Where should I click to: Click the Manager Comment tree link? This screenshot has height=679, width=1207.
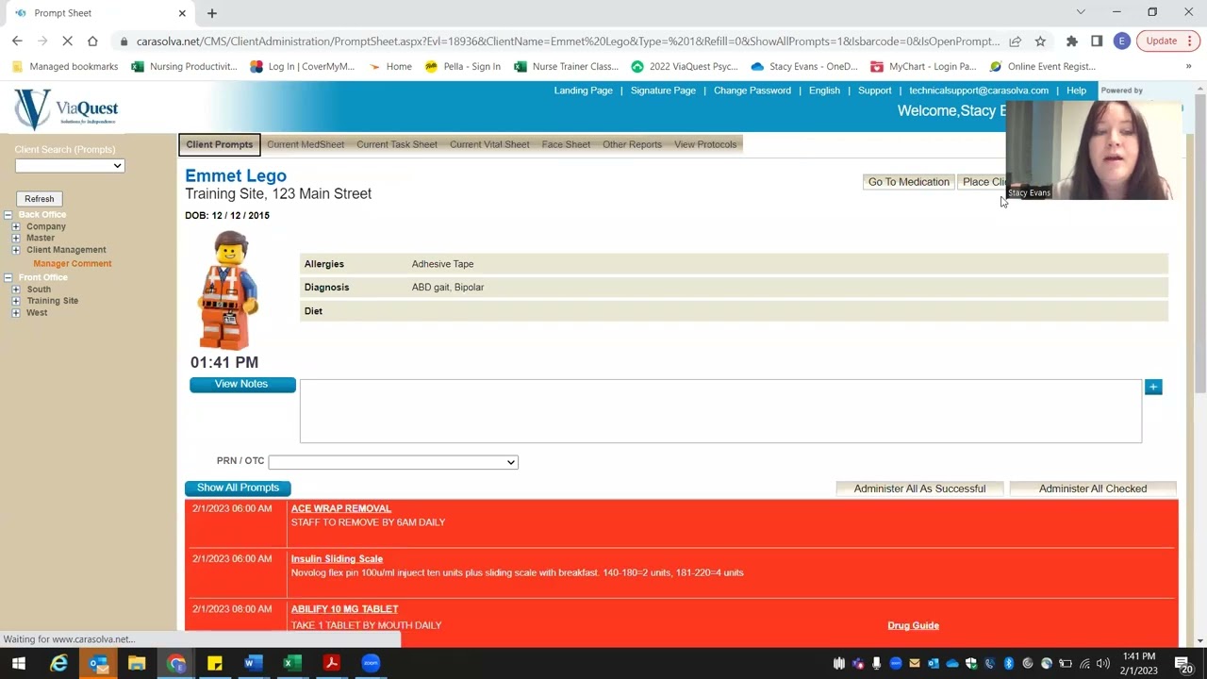pyautogui.click(x=73, y=264)
